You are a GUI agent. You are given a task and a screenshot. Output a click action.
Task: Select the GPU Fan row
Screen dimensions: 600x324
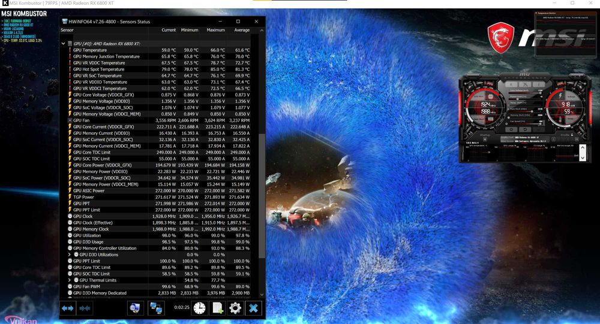pyautogui.click(x=159, y=120)
